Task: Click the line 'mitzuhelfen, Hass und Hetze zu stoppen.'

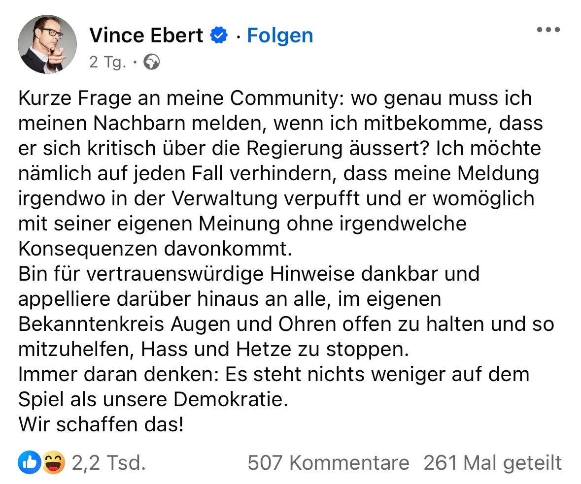Action: tap(214, 349)
